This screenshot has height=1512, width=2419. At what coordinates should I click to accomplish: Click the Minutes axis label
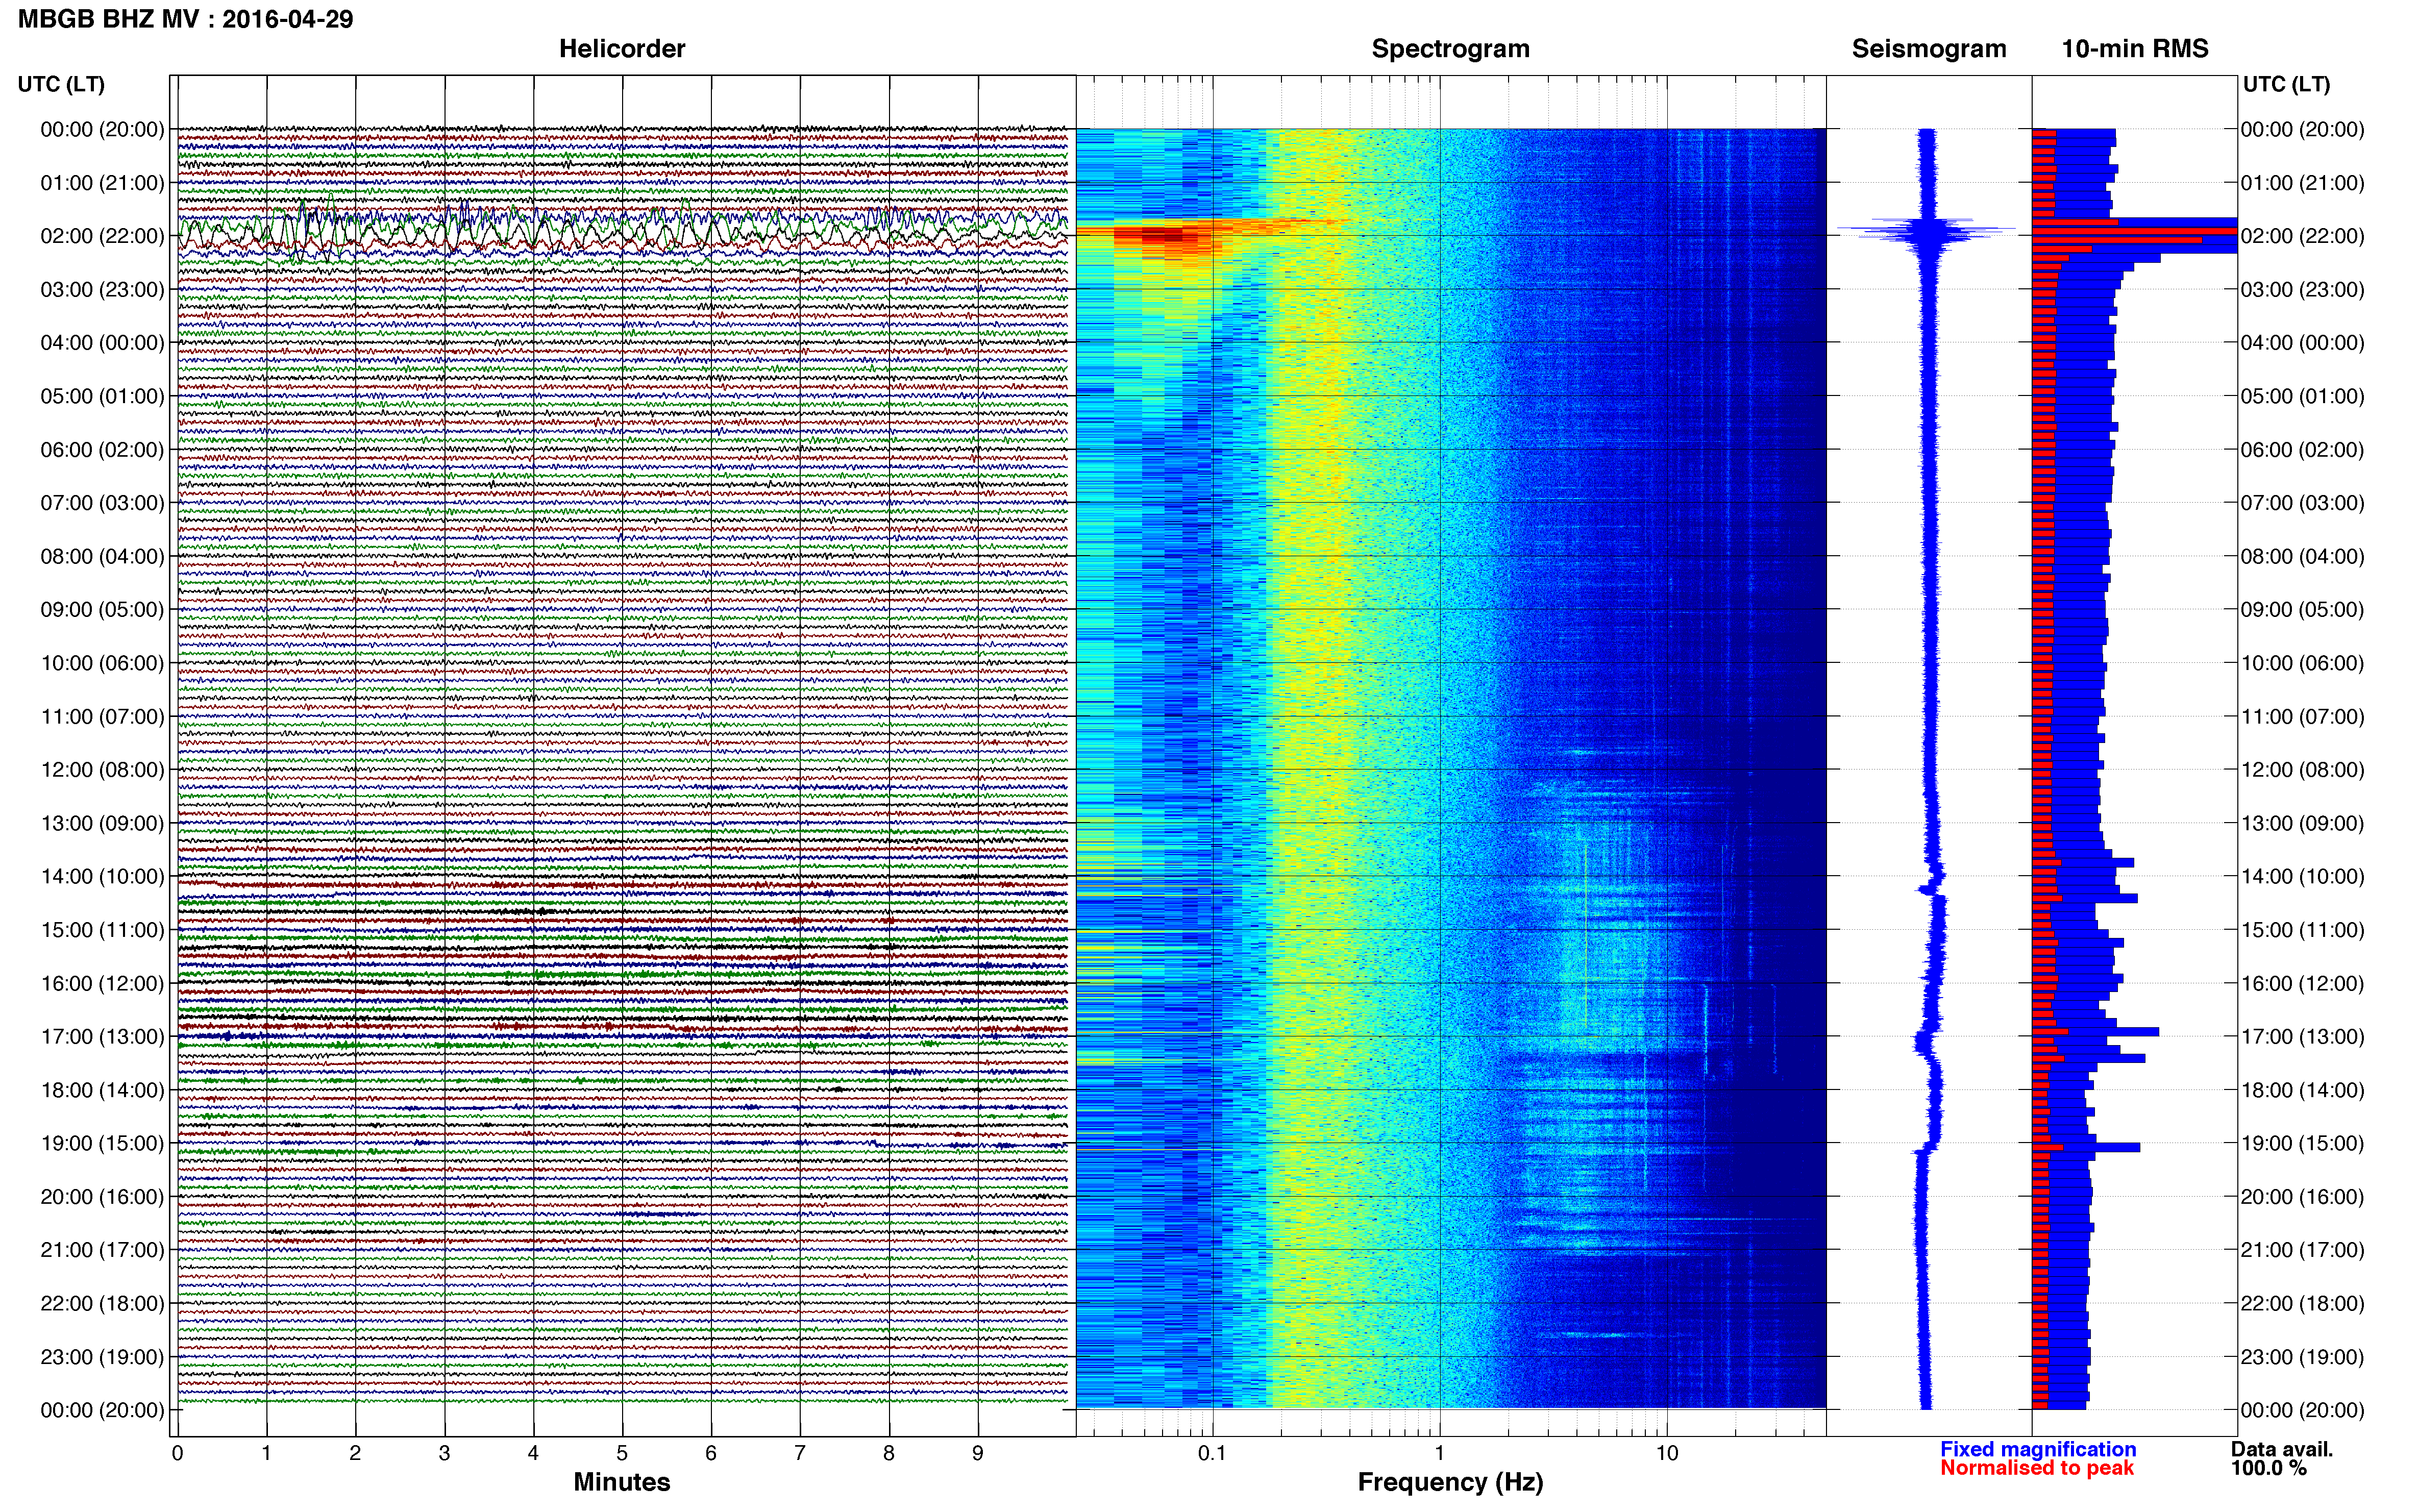(x=621, y=1481)
